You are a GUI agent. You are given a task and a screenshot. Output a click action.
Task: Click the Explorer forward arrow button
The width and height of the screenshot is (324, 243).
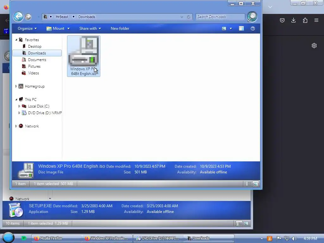[28, 17]
